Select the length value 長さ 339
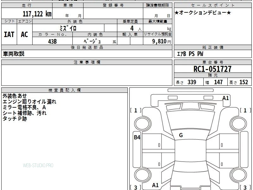Viewport: 253px width, 190px height. pos(186,82)
